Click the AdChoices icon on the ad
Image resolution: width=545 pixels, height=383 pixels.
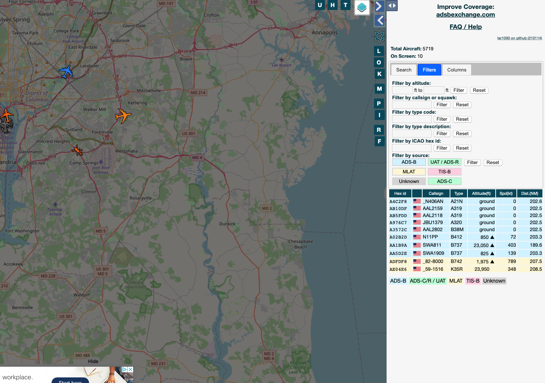[125, 369]
